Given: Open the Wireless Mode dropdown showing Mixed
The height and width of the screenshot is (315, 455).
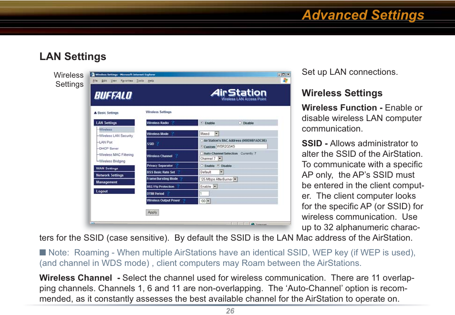Looking at the screenshot, I should click(209, 134).
